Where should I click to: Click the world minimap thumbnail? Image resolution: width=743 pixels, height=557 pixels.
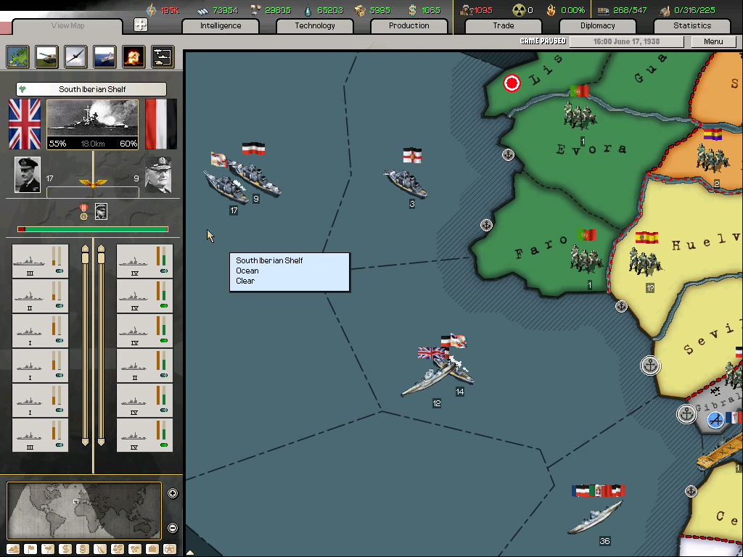point(83,511)
